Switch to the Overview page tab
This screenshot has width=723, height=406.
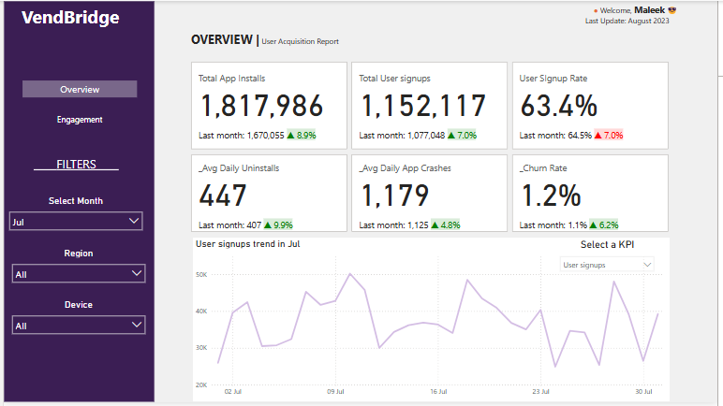click(x=80, y=90)
